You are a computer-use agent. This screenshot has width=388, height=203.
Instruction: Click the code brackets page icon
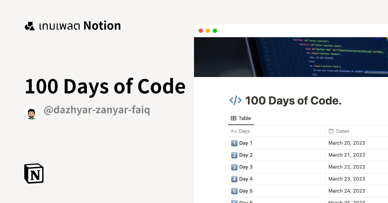tap(235, 101)
